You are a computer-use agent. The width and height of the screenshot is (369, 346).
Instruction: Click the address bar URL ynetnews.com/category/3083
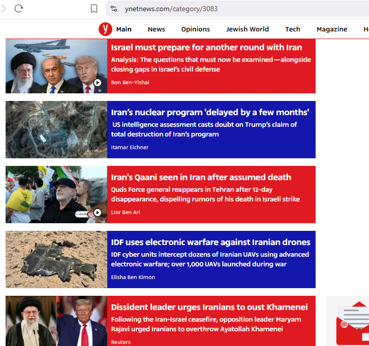(171, 9)
